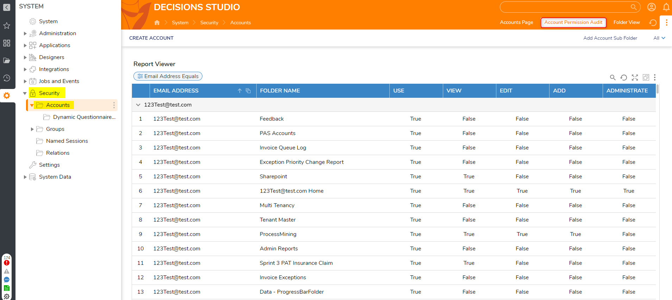Viewport: 672px width, 300px height.
Task: Open the recent history clock icon
Action: click(7, 78)
